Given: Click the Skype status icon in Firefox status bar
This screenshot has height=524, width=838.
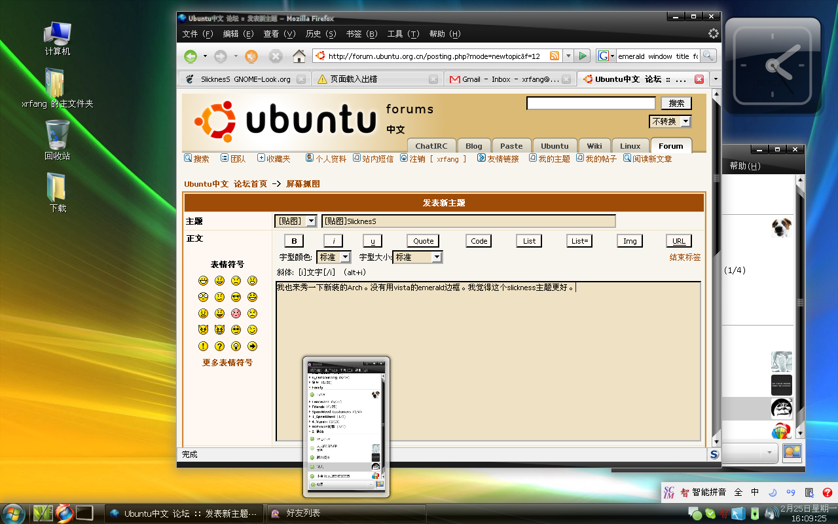Looking at the screenshot, I should click(714, 454).
